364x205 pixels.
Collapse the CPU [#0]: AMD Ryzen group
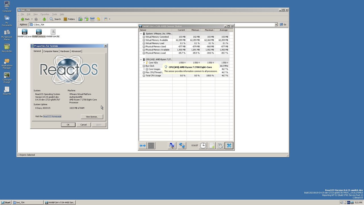(x=141, y=60)
